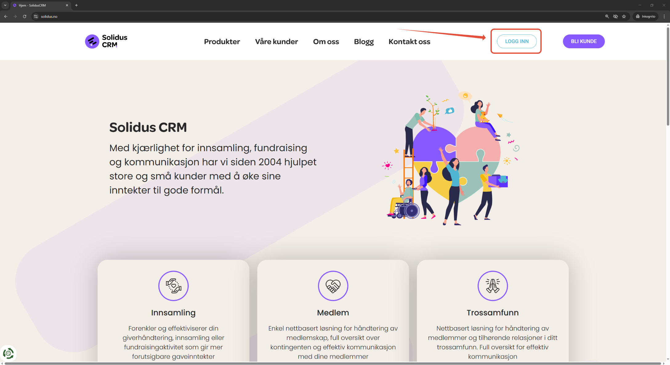Open the cookie settings icon bottom-left
The image size is (670, 365).
pos(8,353)
